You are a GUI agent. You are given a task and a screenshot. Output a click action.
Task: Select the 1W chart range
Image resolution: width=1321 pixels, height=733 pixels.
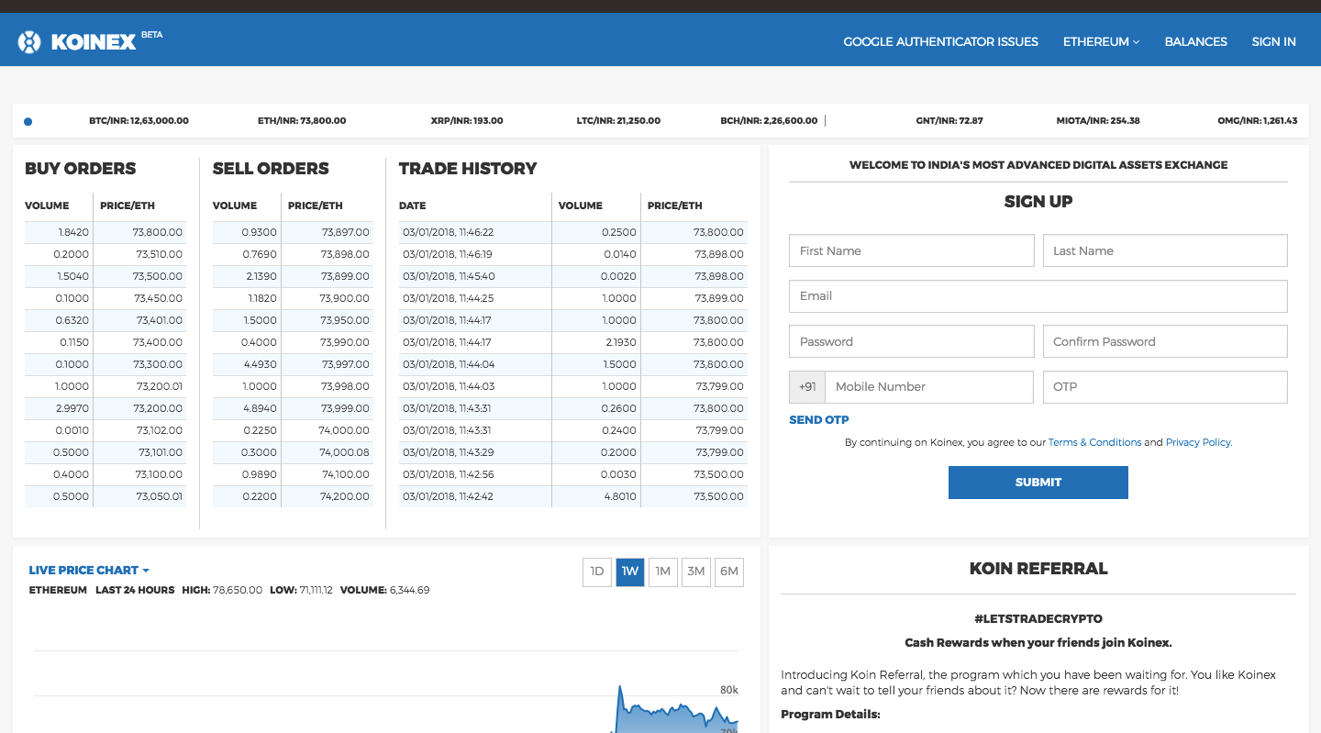(630, 572)
